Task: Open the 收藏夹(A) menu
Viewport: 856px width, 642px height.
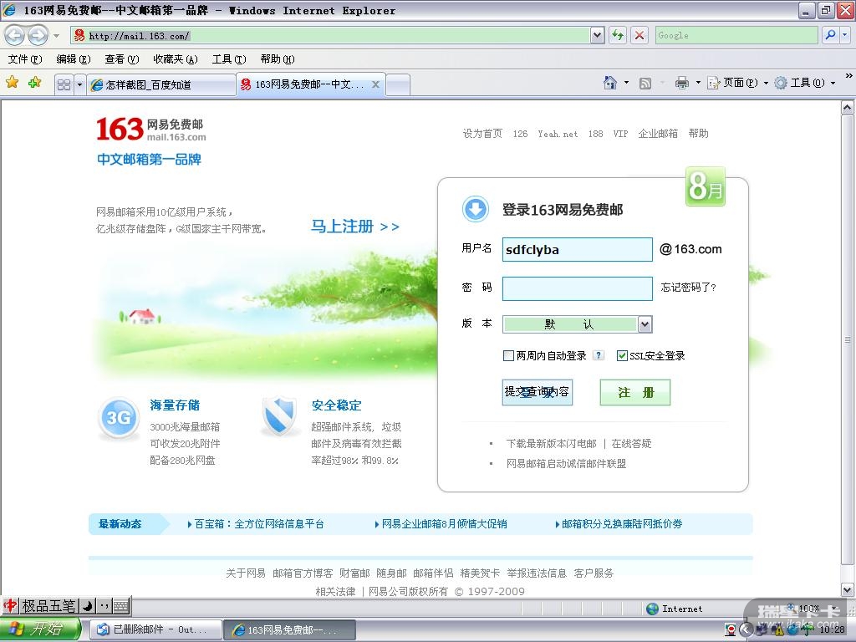Action: pos(176,59)
